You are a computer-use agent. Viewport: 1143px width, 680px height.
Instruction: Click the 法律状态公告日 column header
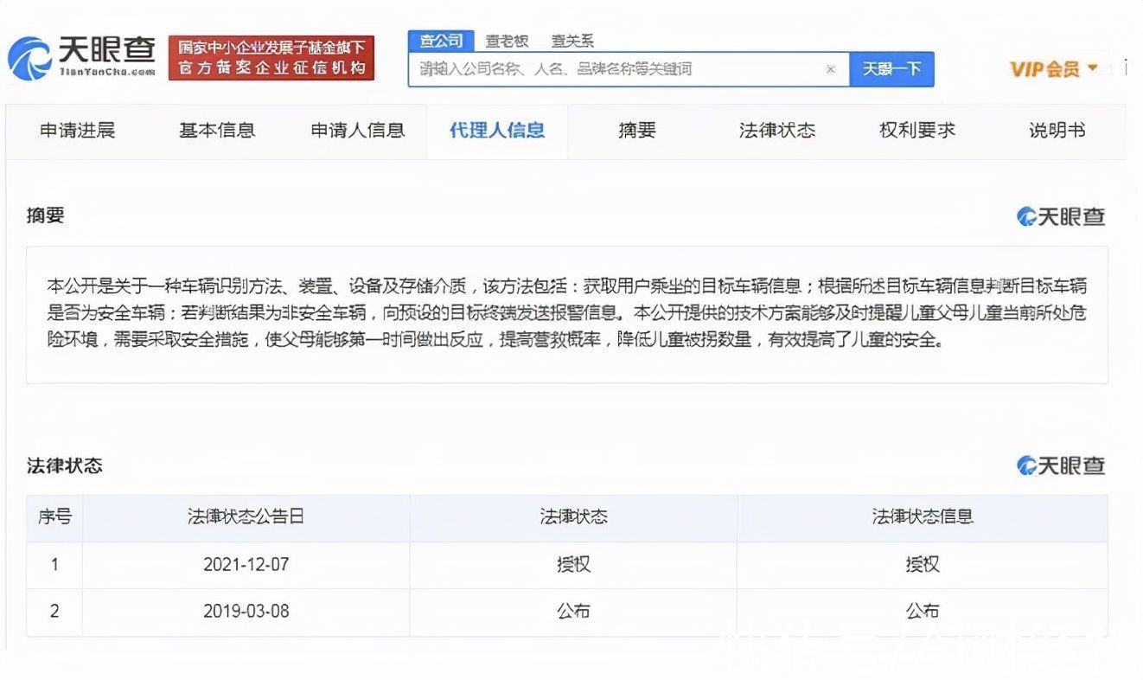(246, 517)
